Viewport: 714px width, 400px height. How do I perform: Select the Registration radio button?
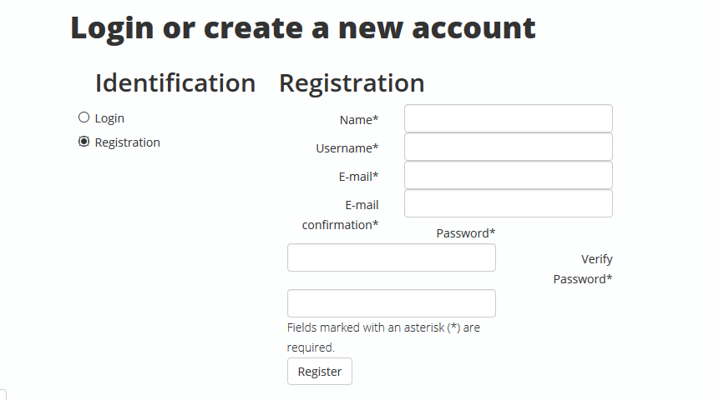click(x=84, y=142)
